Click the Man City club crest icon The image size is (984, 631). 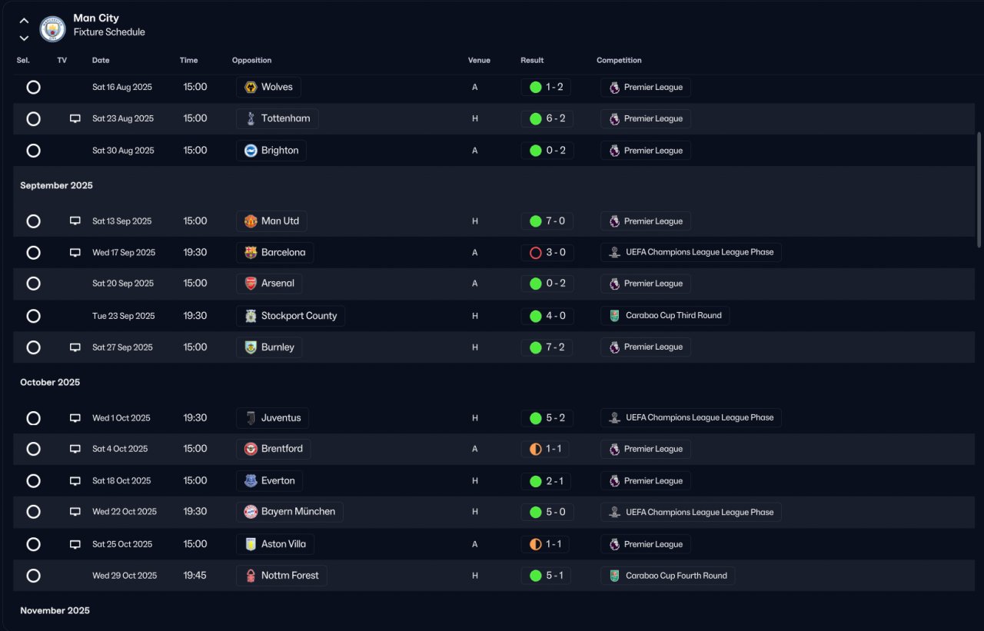click(52, 28)
